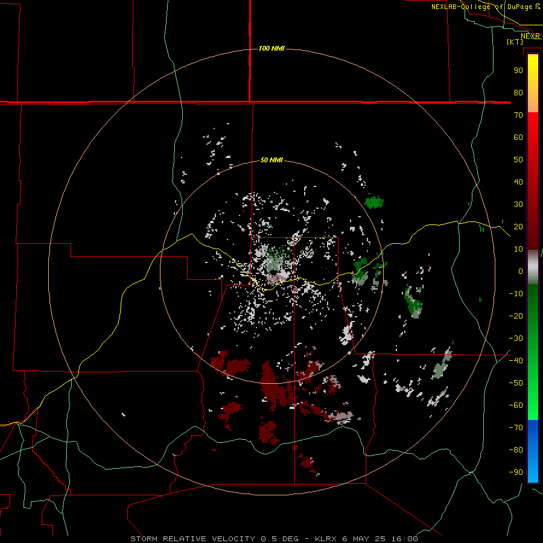543x543 pixels.
Task: Click the blue bottom segment of velocity color bar
Action: 533,451
